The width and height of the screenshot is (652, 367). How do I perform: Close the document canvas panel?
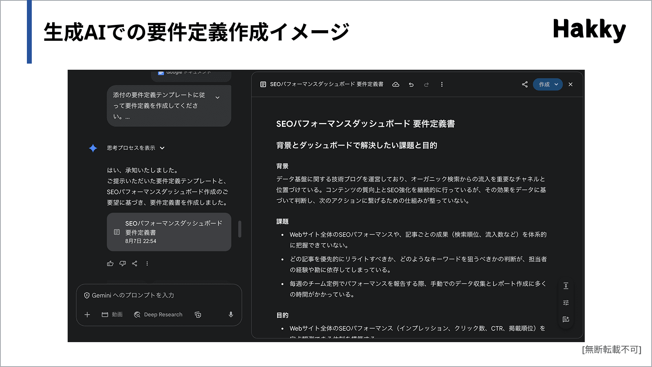[x=570, y=84]
